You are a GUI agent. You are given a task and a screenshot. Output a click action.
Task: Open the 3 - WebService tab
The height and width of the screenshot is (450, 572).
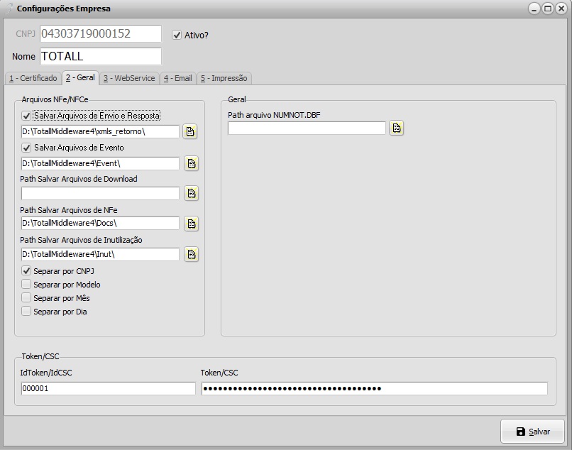tap(128, 78)
